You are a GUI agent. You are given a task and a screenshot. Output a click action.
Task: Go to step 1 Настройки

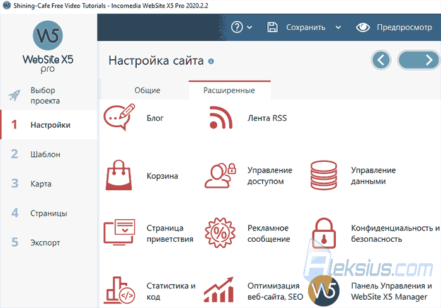click(49, 125)
